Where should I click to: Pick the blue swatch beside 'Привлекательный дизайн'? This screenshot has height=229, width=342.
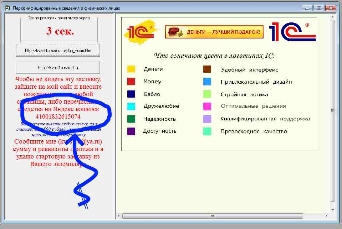point(207,82)
